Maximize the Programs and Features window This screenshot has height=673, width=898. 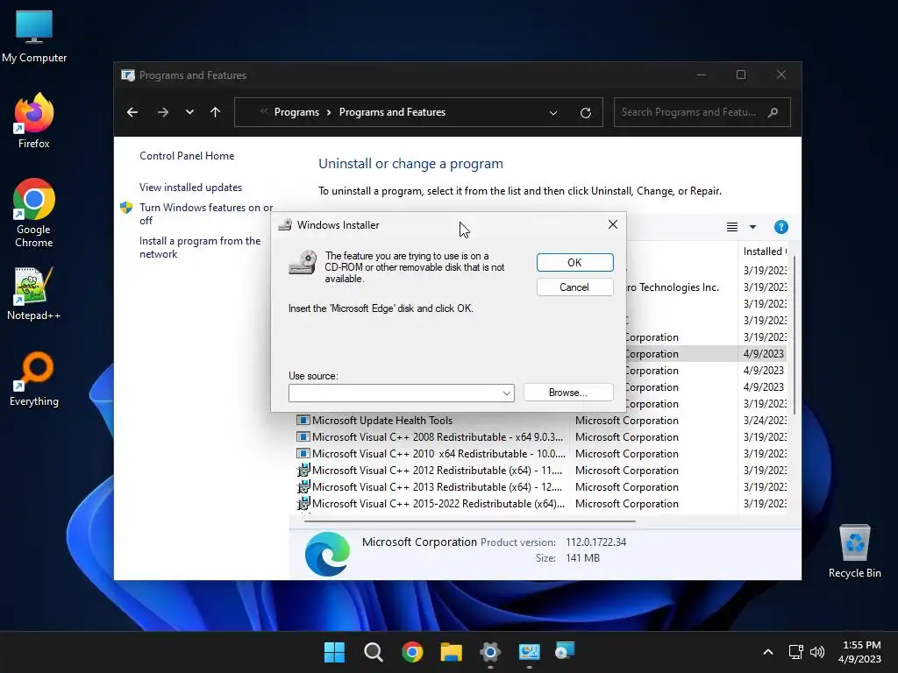(x=741, y=75)
